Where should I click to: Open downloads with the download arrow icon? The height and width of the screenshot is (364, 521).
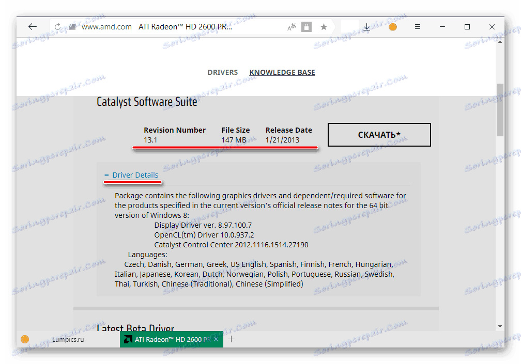click(366, 26)
